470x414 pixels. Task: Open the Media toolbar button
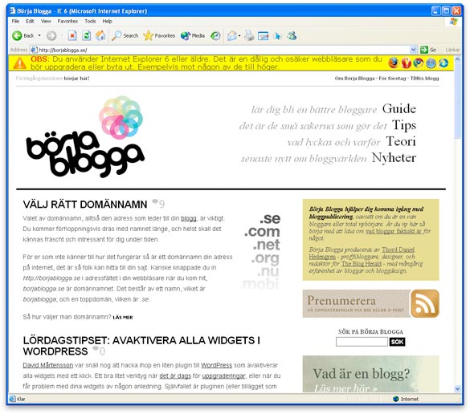[193, 35]
